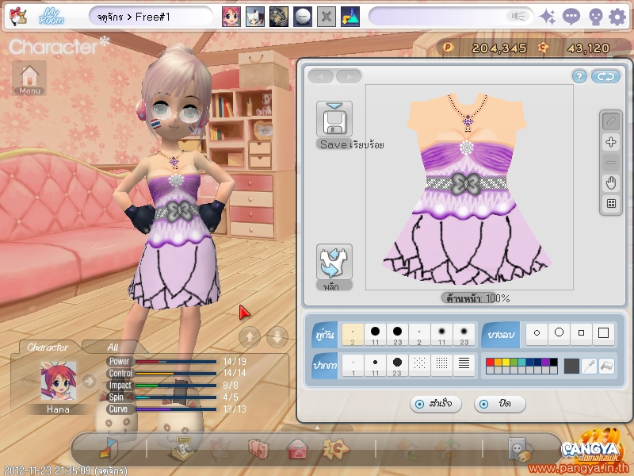Click the zoom in plus tool
Image resolution: width=634 pixels, height=476 pixels.
611,142
